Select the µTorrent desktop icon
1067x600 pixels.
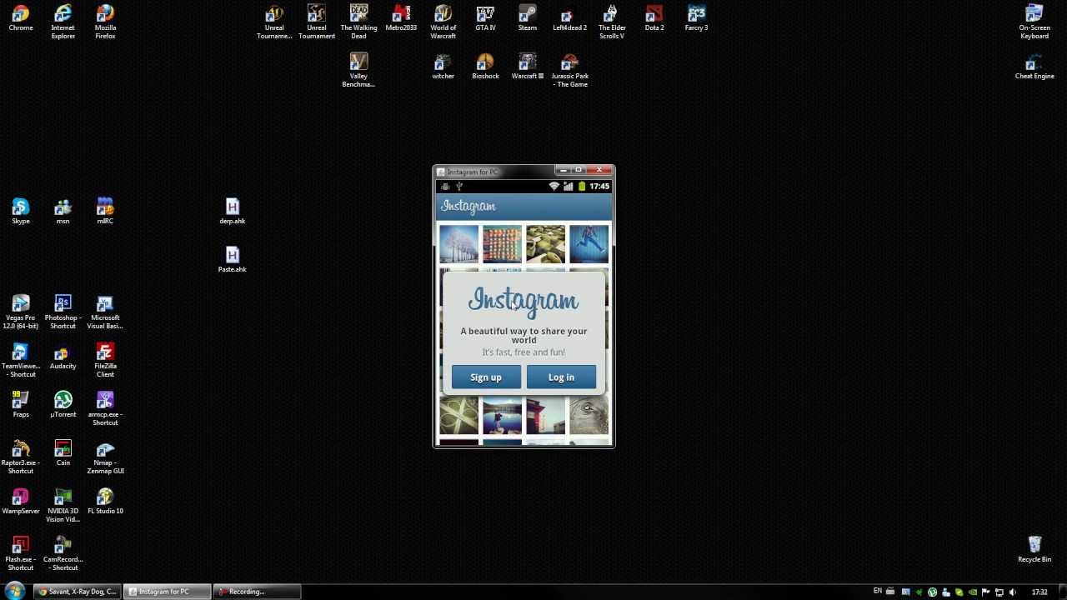tap(63, 405)
